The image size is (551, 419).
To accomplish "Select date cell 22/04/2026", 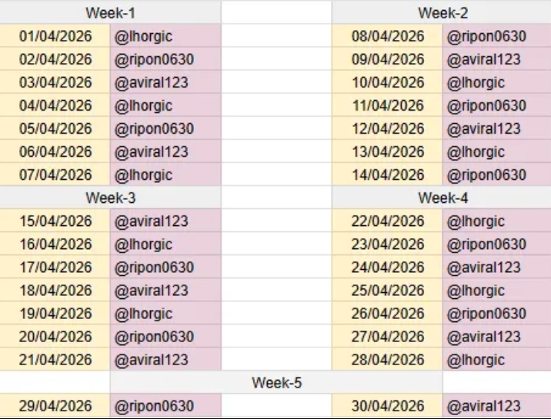I will [x=388, y=221].
